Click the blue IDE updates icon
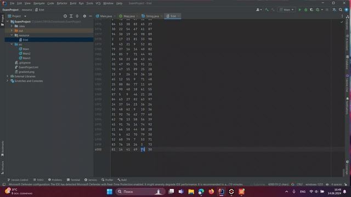This screenshot has height=197, width=351. (x=346, y=10)
